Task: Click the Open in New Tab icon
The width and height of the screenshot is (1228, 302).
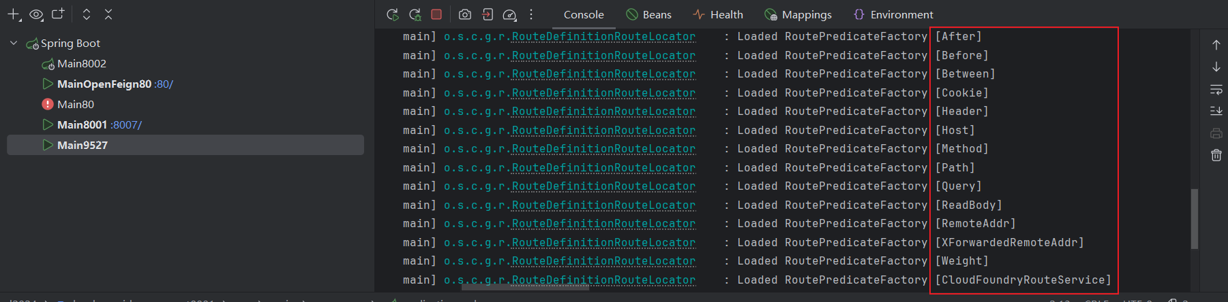Action: [58, 14]
